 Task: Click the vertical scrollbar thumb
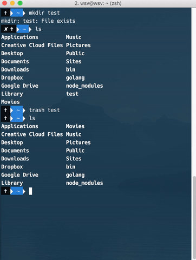tap(194, 218)
